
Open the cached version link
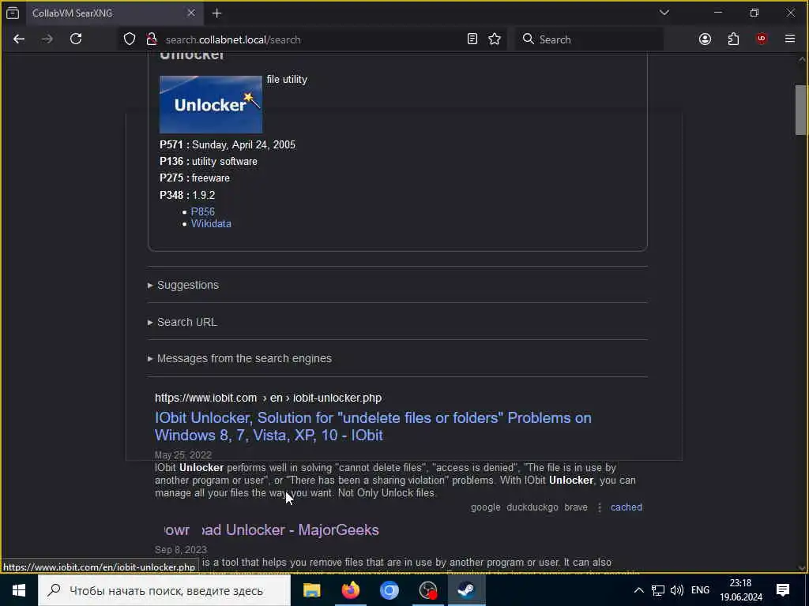point(627,507)
